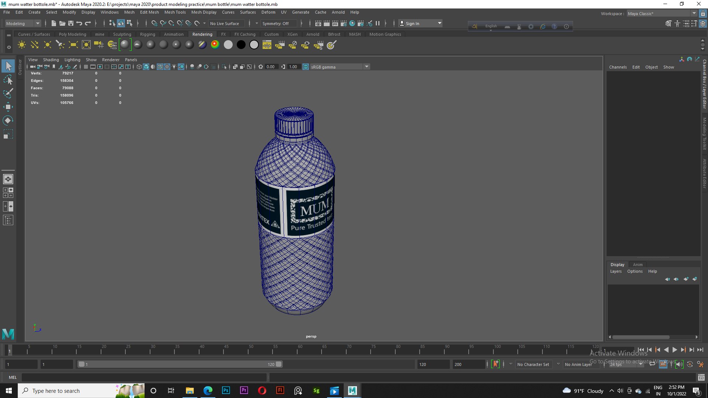The width and height of the screenshot is (708, 398).
Task: Activate the Paint Selection tool
Action: pos(8,93)
